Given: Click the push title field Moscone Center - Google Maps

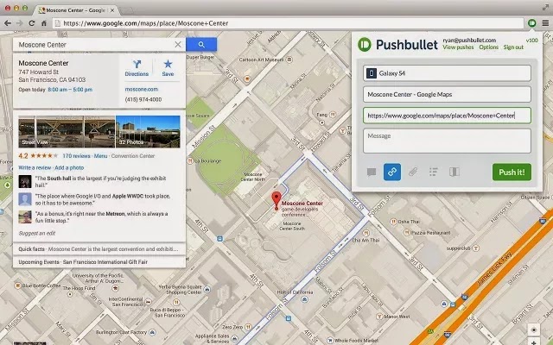Looking at the screenshot, I should coord(447,94).
